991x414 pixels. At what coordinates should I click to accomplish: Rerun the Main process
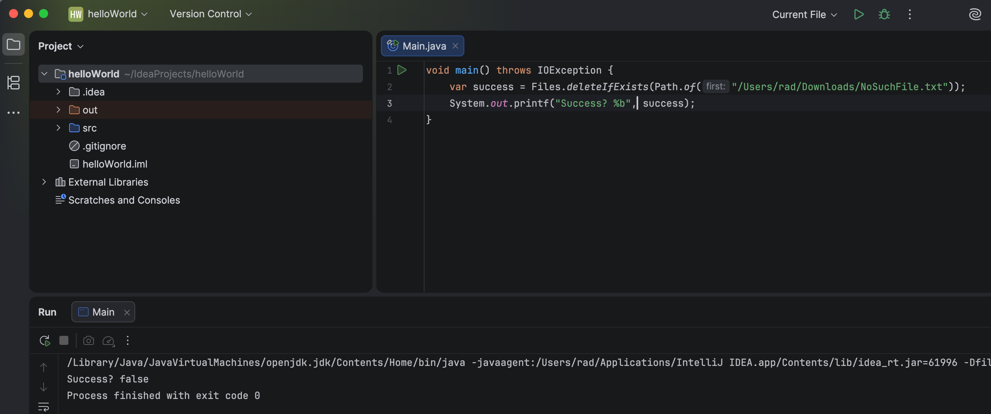point(45,340)
